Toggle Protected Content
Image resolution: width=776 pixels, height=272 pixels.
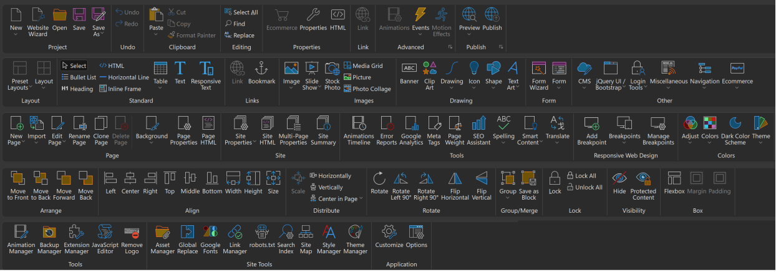pyautogui.click(x=643, y=185)
